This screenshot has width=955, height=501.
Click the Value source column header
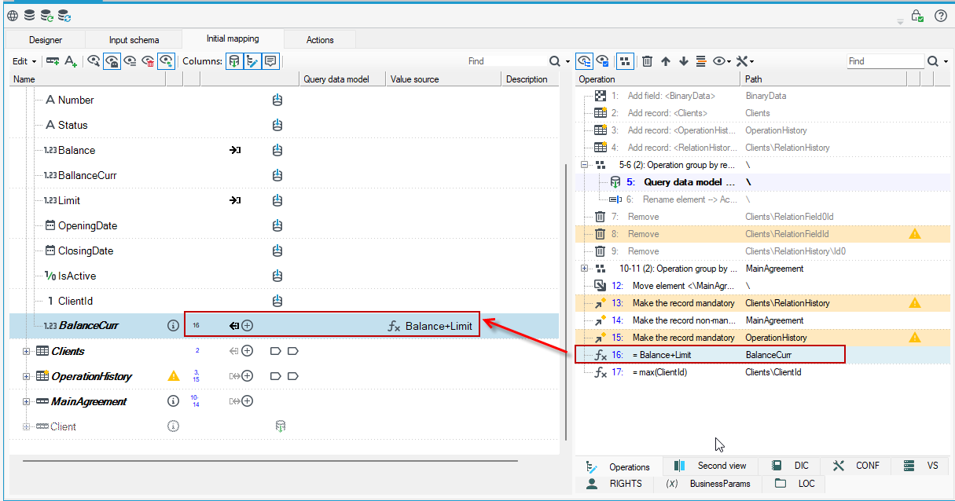[443, 79]
